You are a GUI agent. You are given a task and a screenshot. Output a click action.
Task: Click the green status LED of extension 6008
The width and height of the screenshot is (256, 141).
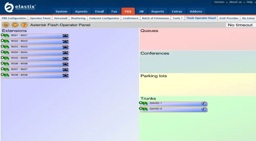pos(7,75)
